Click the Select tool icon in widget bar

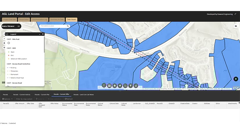(x=120, y=86)
